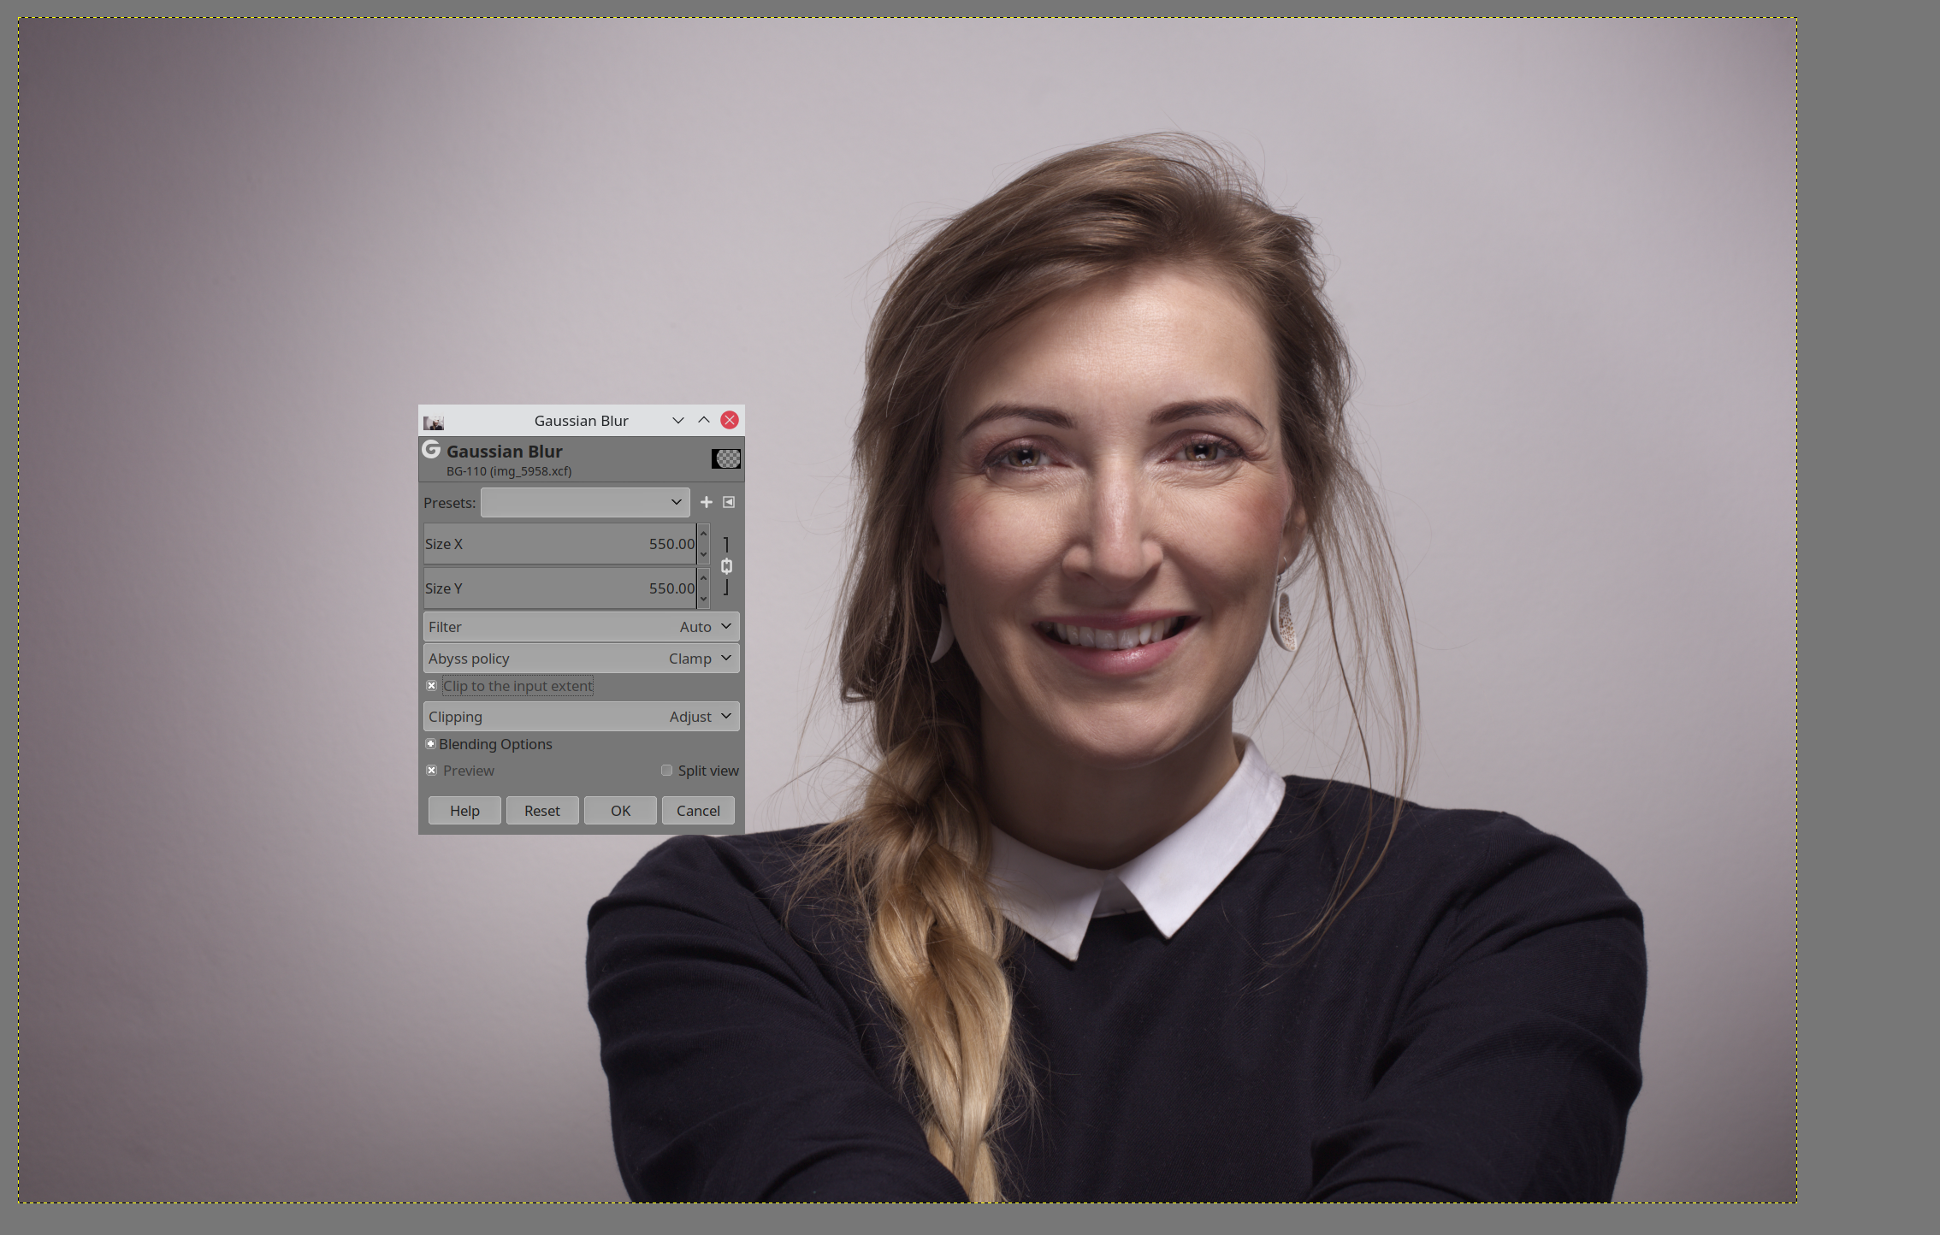Expand Blending Options section
1940x1235 pixels.
431,744
